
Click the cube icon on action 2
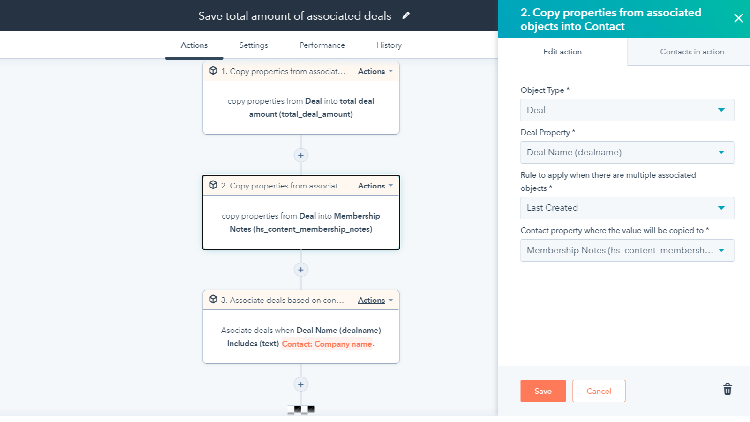point(213,185)
